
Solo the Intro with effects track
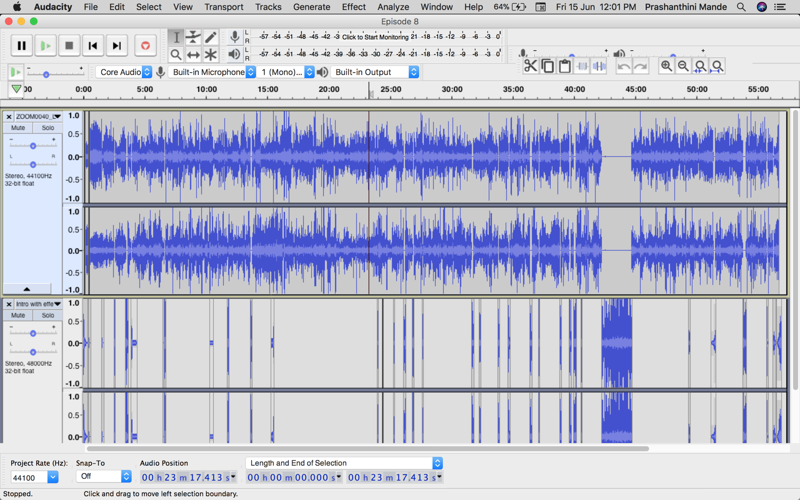pyautogui.click(x=48, y=315)
